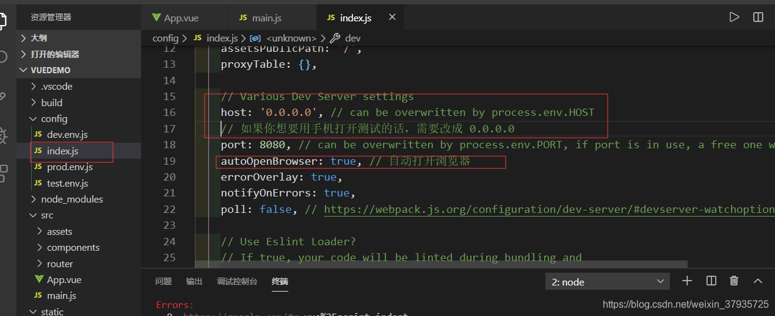Run the file with the play icon
The image size is (775, 316).
[734, 17]
